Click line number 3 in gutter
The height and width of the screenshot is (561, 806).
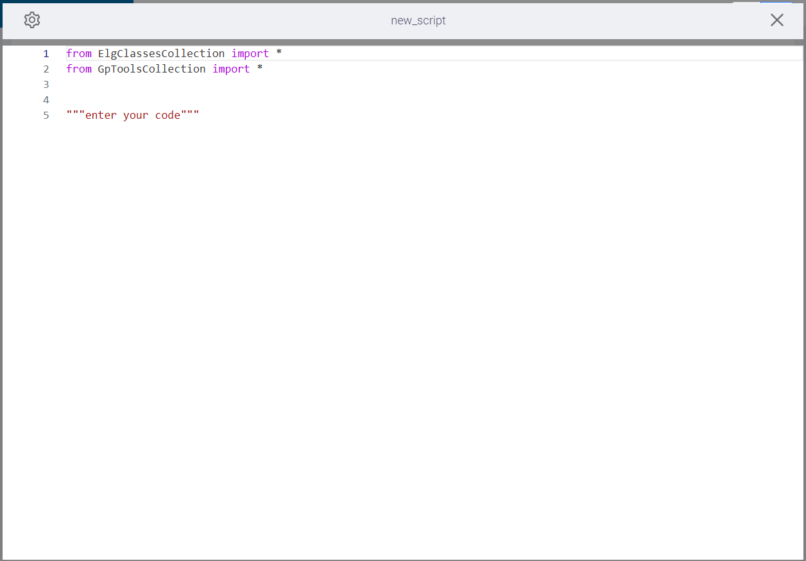pyautogui.click(x=46, y=85)
